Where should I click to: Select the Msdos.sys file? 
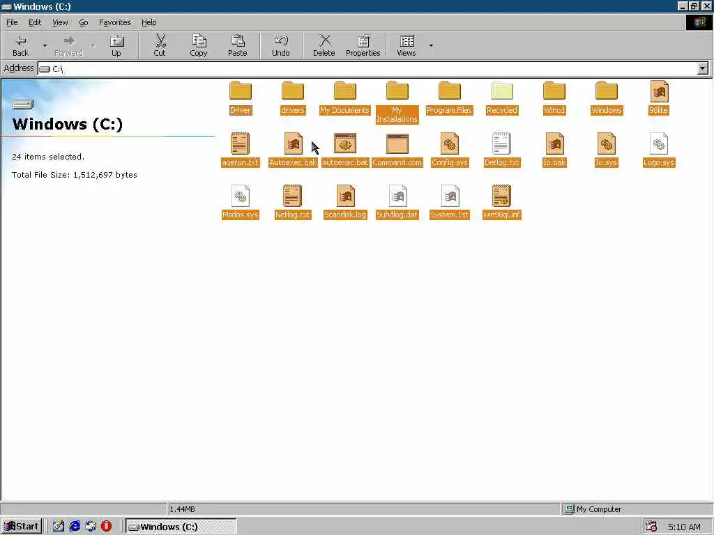(x=241, y=196)
